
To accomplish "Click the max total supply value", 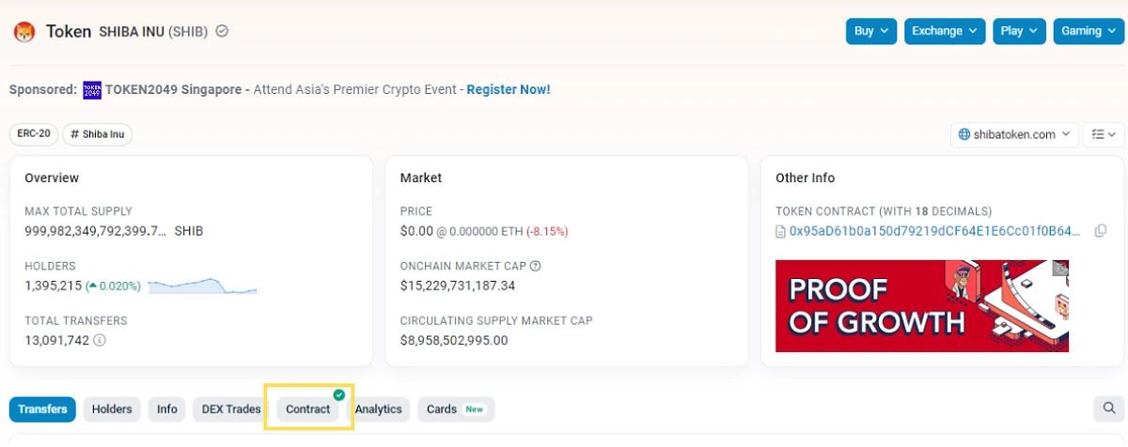I will click(114, 231).
